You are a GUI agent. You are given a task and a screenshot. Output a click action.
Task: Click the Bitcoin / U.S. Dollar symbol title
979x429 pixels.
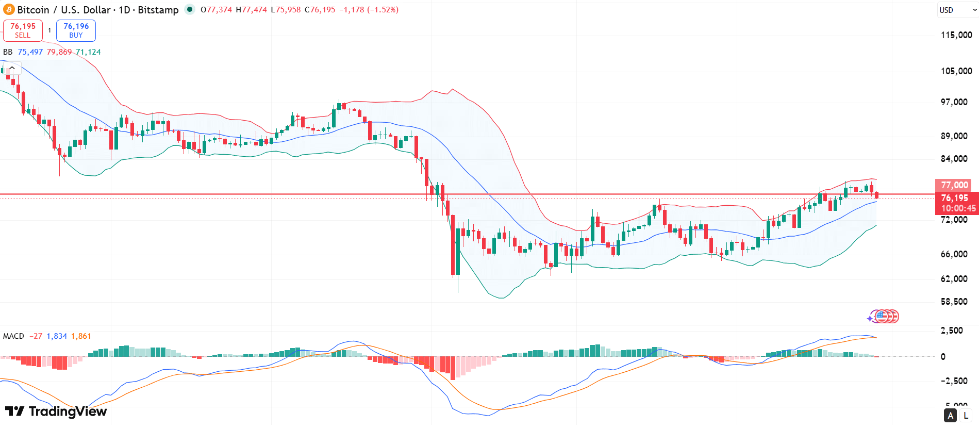(64, 10)
